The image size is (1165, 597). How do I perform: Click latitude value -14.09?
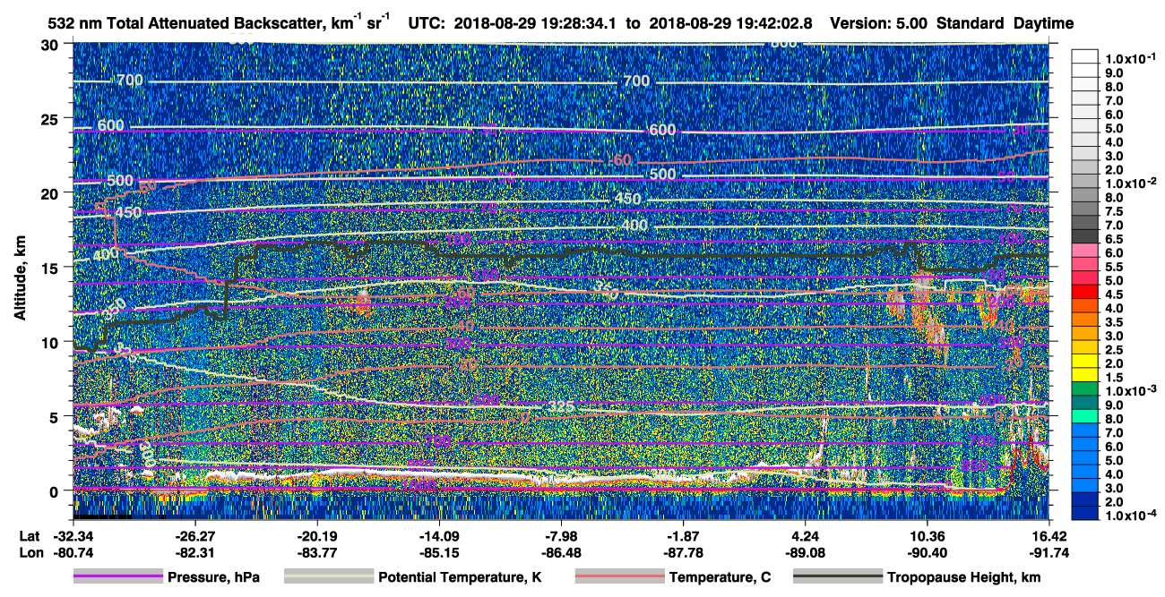(439, 535)
